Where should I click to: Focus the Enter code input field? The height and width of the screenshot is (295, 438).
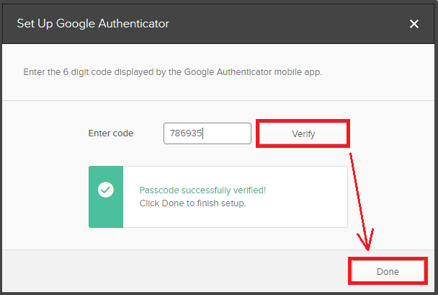207,133
